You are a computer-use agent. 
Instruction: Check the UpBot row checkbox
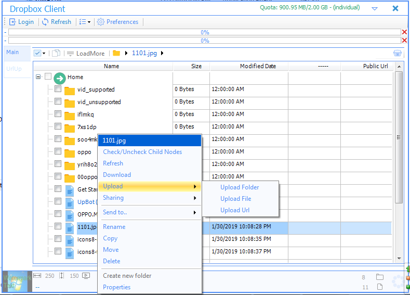click(x=58, y=201)
